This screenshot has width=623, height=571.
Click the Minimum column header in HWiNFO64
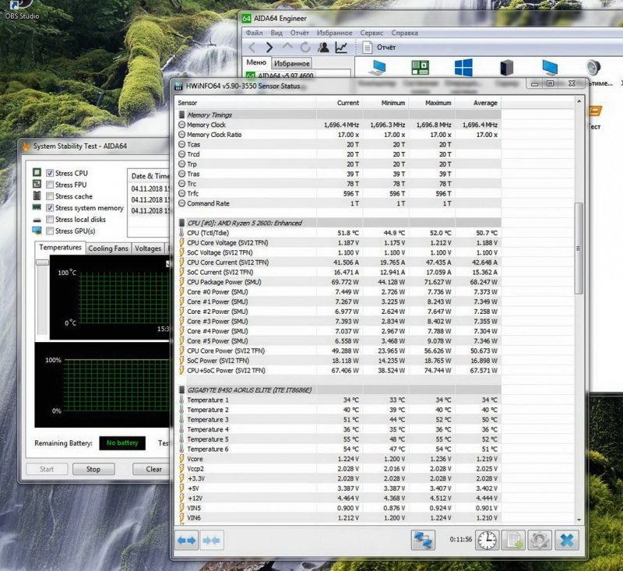385,103
